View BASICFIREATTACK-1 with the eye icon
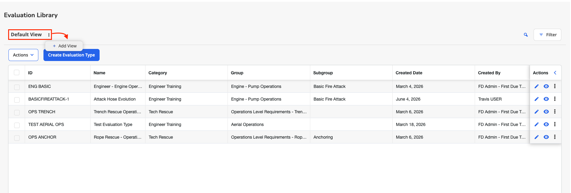The width and height of the screenshot is (571, 193). (x=546, y=99)
